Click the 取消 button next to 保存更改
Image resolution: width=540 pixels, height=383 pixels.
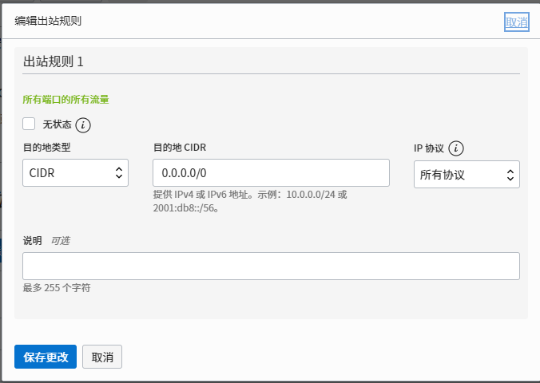[x=102, y=357]
